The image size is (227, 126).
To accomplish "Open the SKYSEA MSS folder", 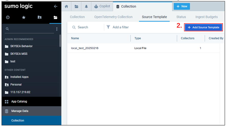I will coord(19,54).
